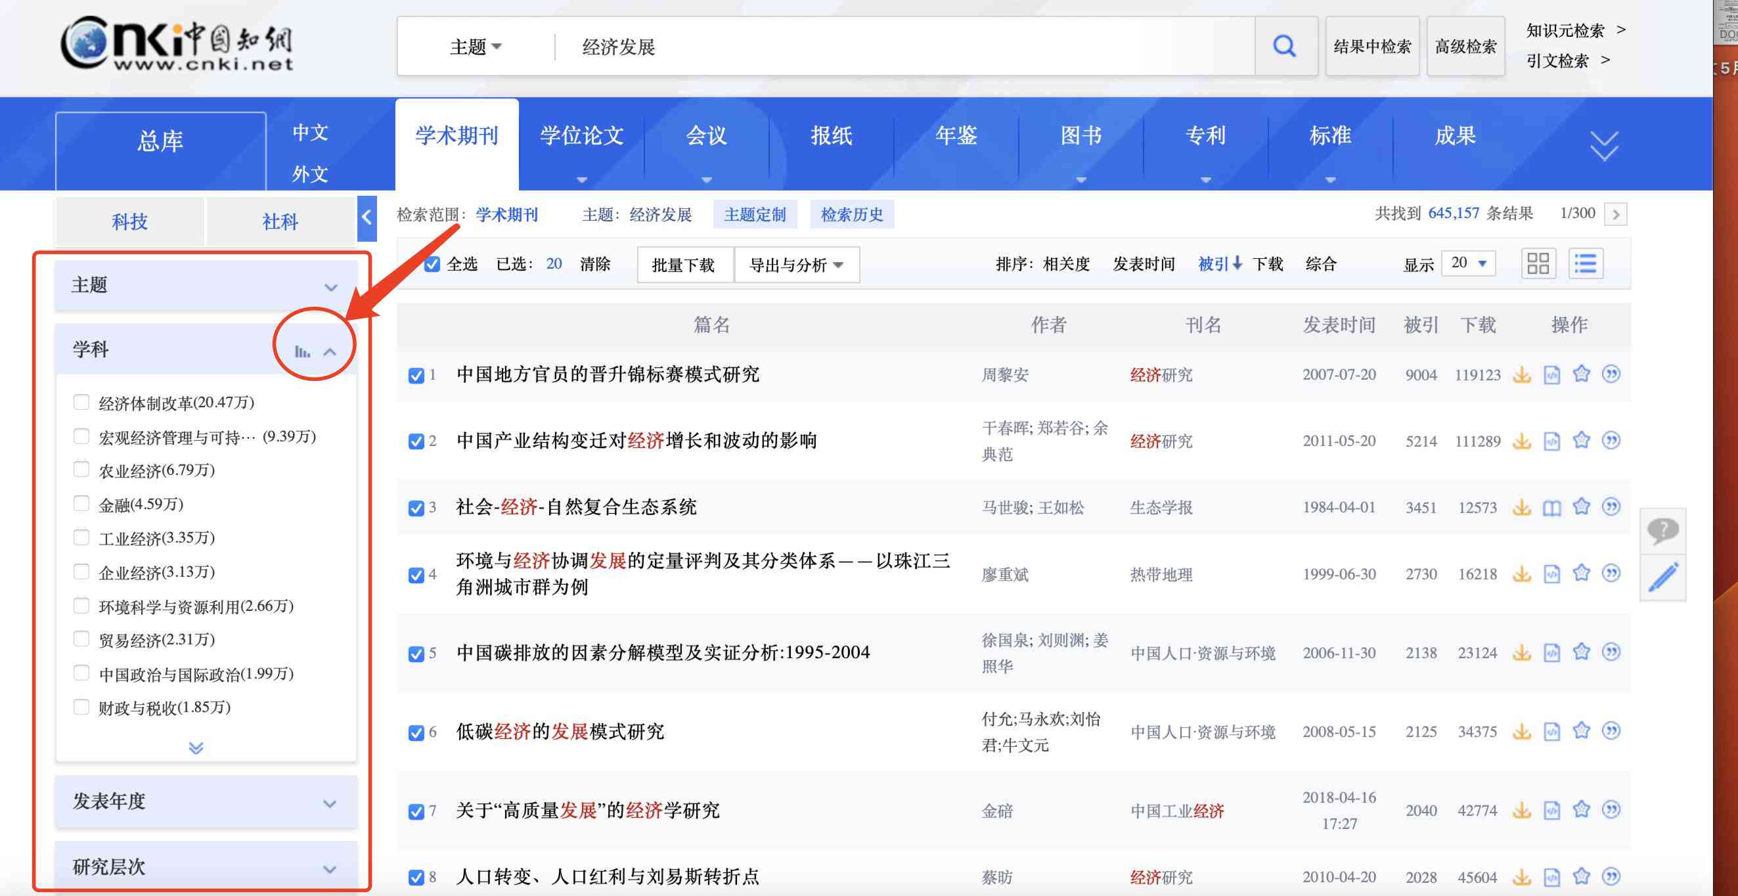This screenshot has height=896, width=1738.
Task: Favorite 中国产业结构变迁对经济增长和波动的影响
Action: click(x=1582, y=441)
